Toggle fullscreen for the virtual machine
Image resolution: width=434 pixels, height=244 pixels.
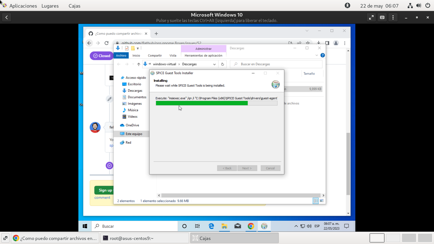371,17
